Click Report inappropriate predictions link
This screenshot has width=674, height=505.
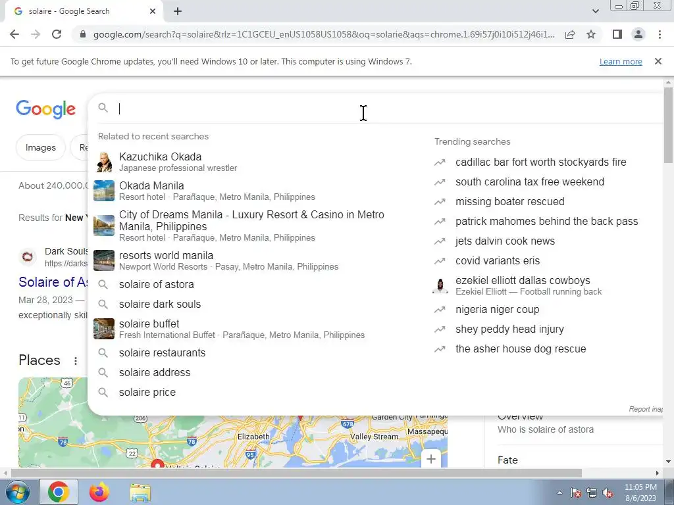pyautogui.click(x=646, y=409)
